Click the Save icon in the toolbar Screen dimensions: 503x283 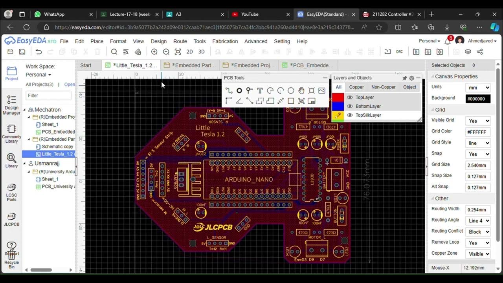[x=22, y=52]
